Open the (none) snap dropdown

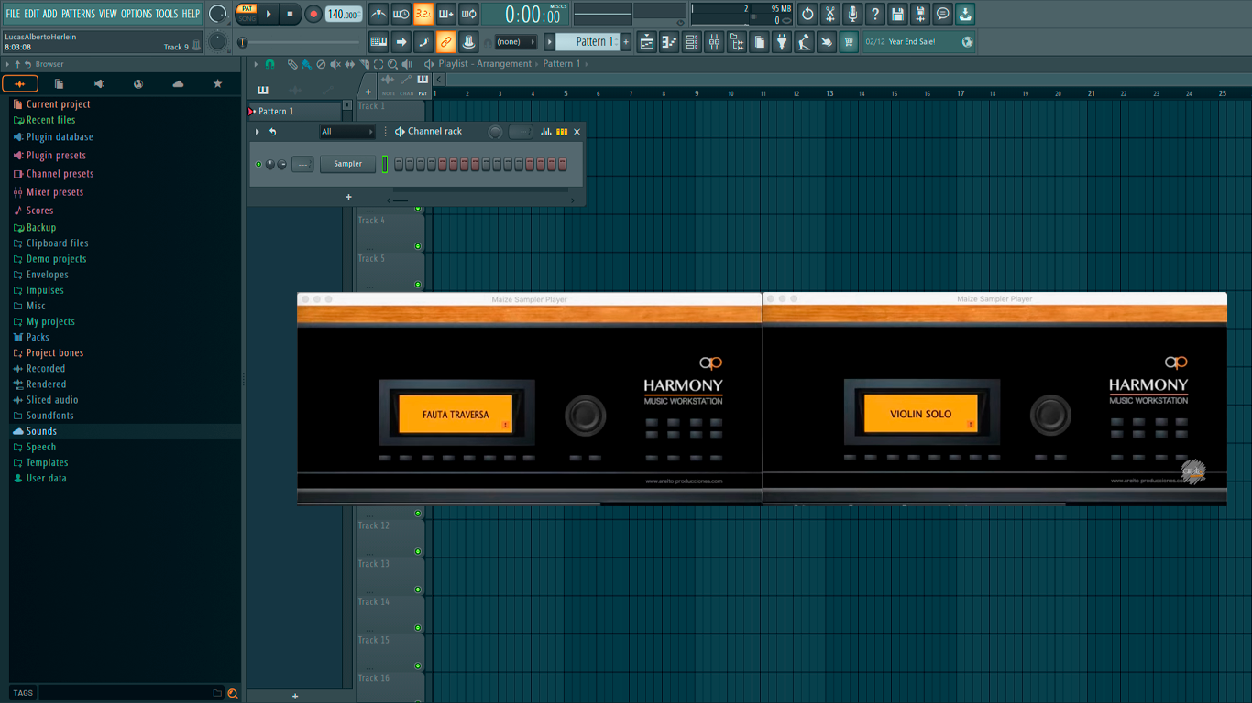[515, 41]
